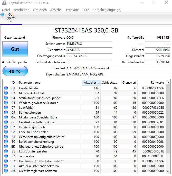Sort by the ID column header

point(13,83)
